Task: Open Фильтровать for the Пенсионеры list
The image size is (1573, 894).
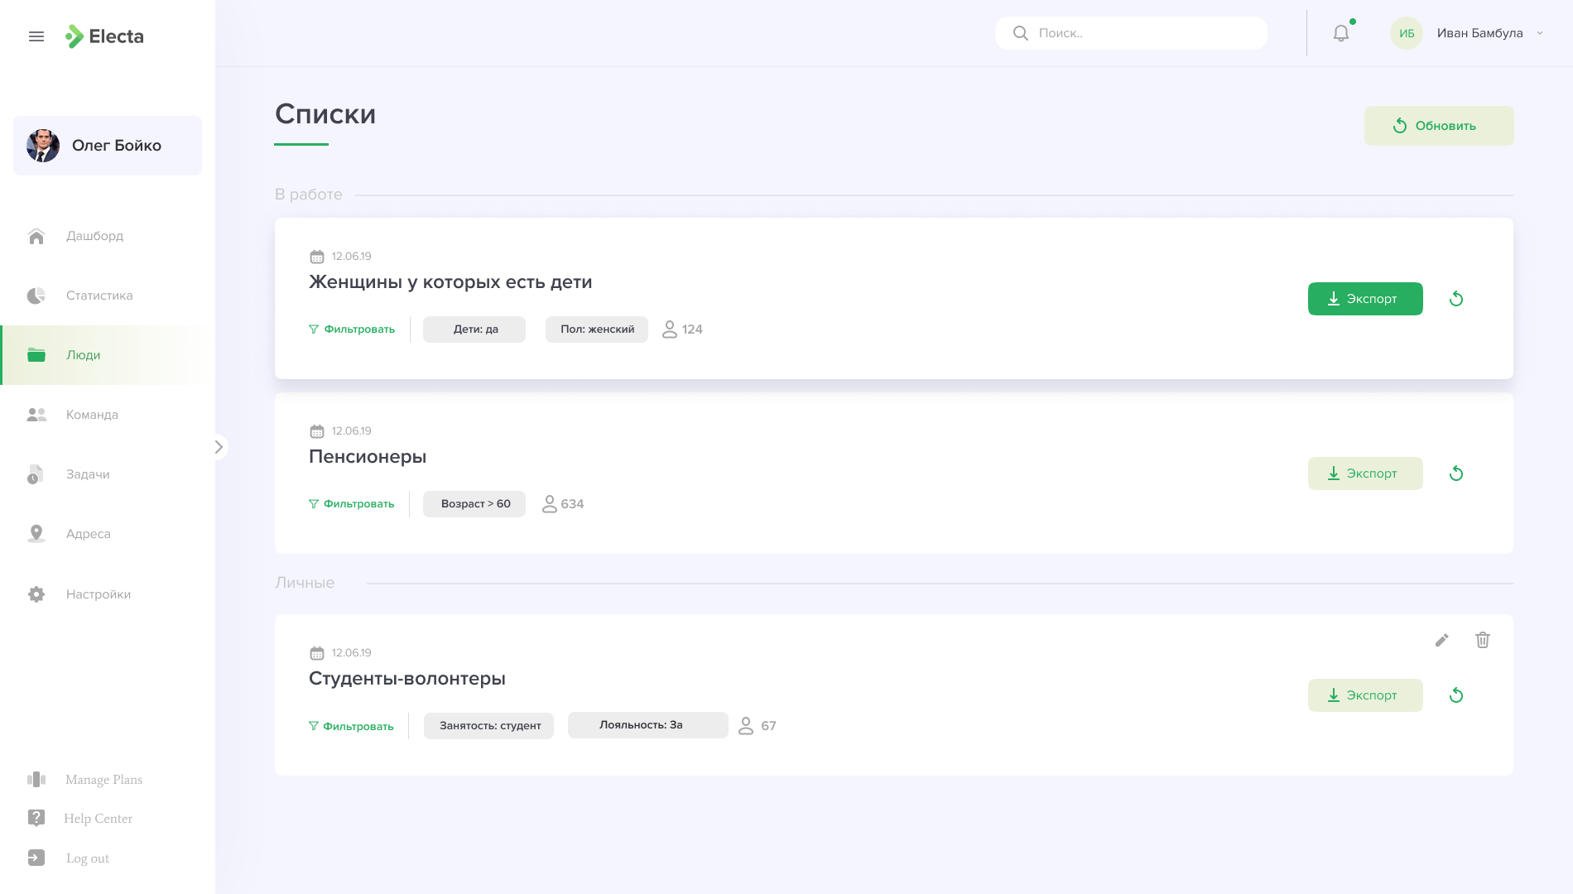Action: (351, 504)
